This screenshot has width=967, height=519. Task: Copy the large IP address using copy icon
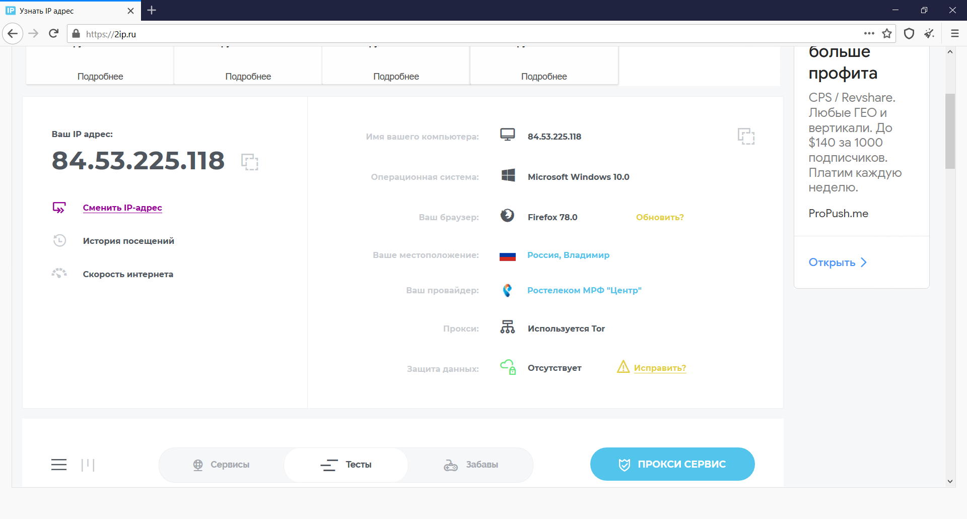[249, 162]
